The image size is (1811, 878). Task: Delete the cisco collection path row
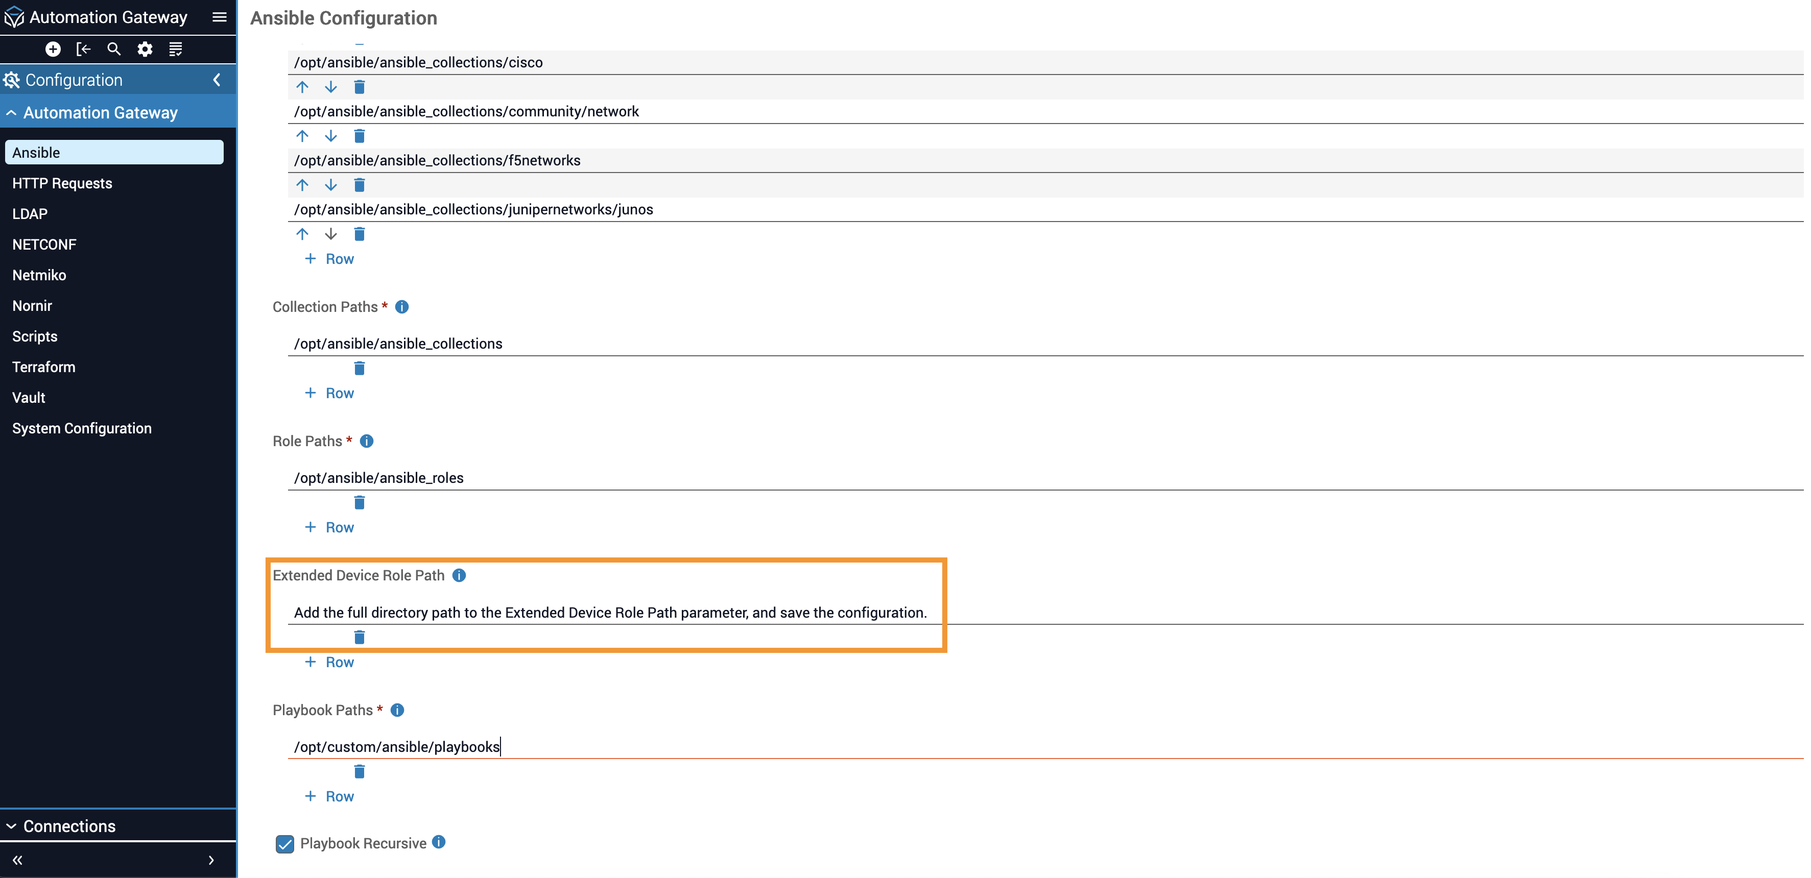pyautogui.click(x=359, y=87)
